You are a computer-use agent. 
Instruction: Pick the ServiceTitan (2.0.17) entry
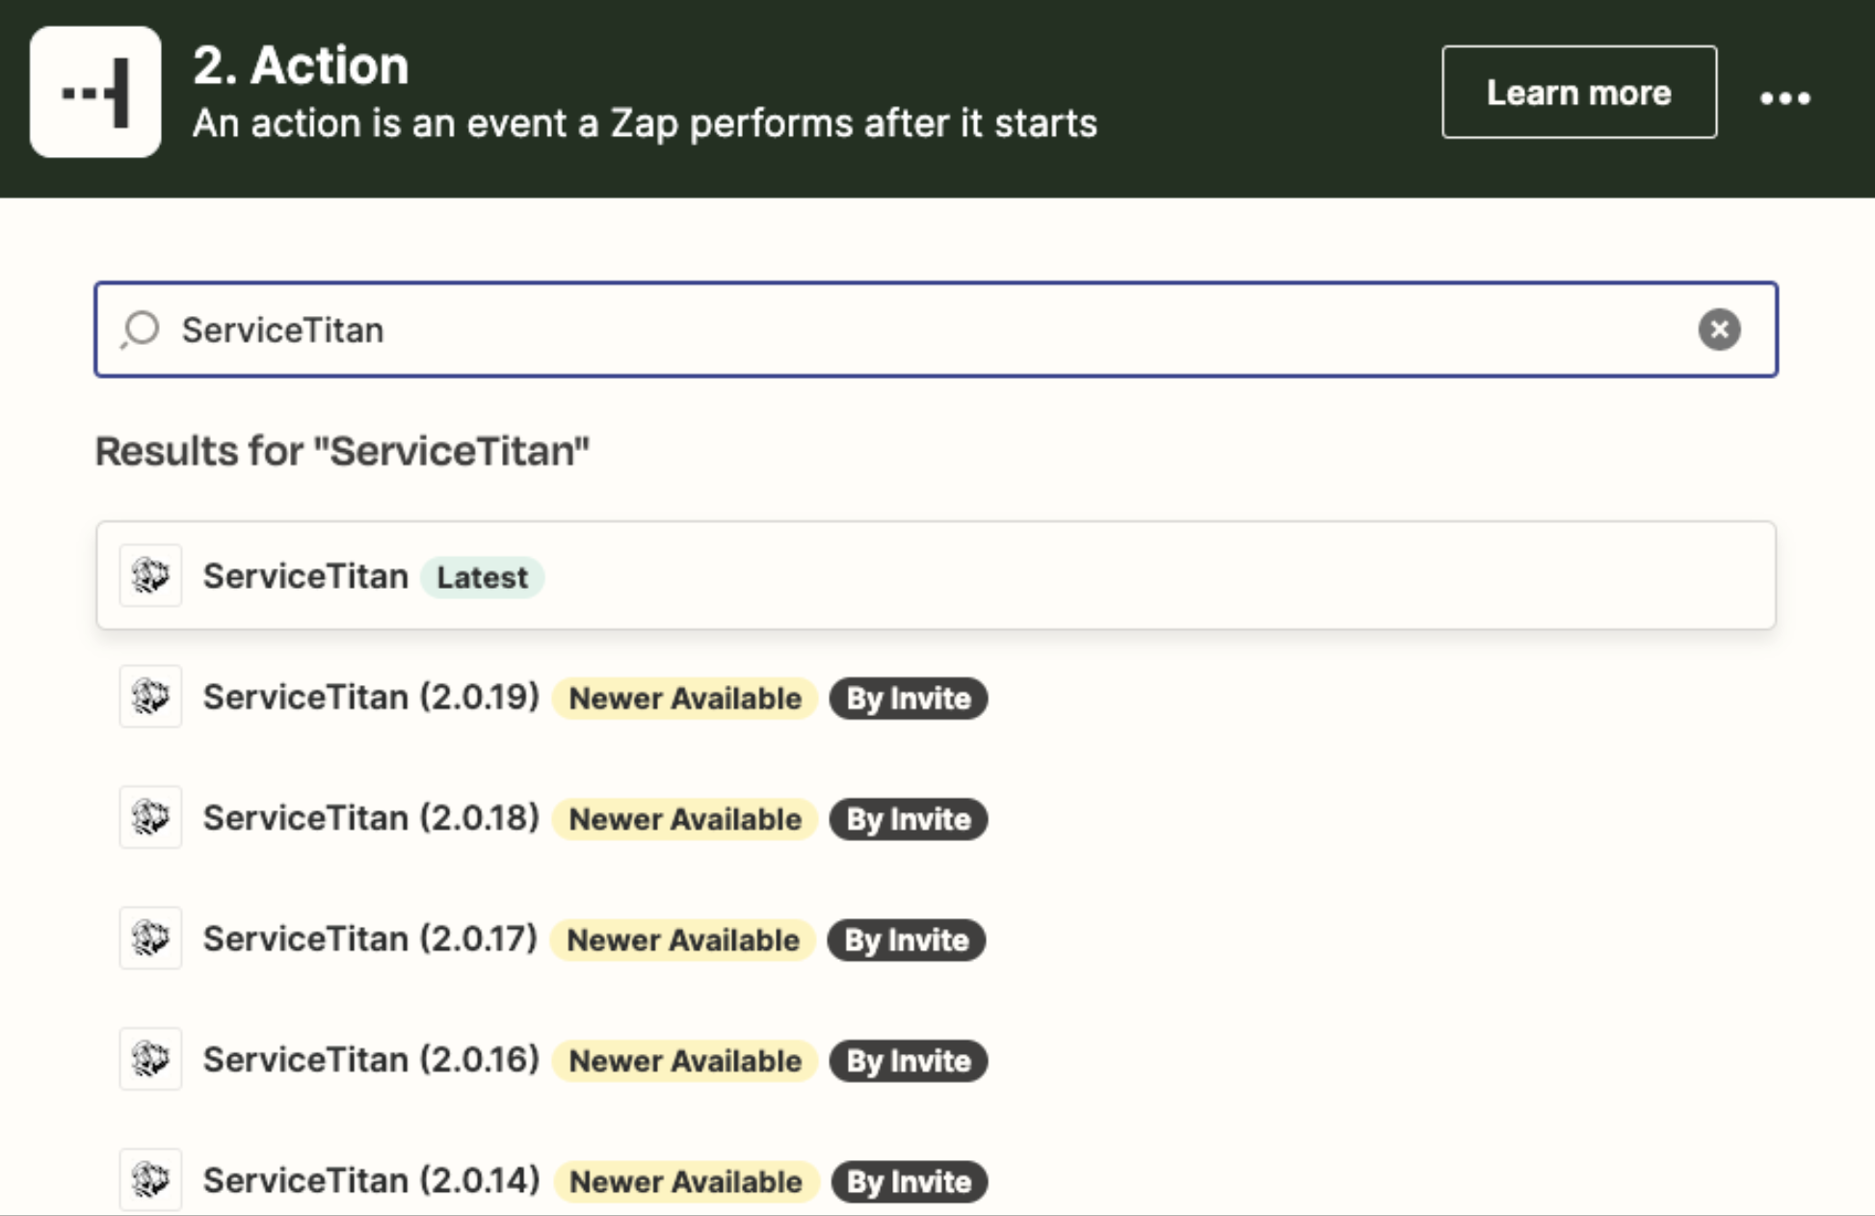(x=370, y=938)
